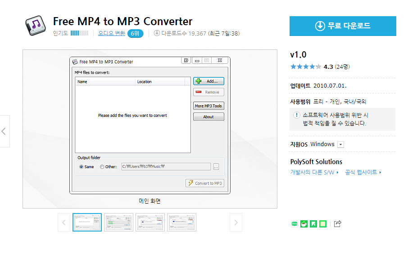Show next thumbnails with right chevron
This screenshot has width=408, height=254.
point(236,223)
